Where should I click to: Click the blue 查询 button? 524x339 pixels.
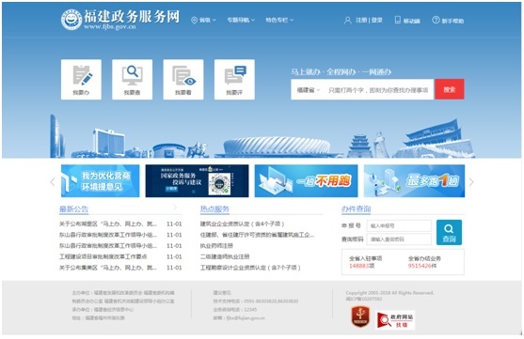pyautogui.click(x=449, y=233)
